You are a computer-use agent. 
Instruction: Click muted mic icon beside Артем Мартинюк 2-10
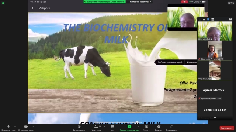(199, 98)
